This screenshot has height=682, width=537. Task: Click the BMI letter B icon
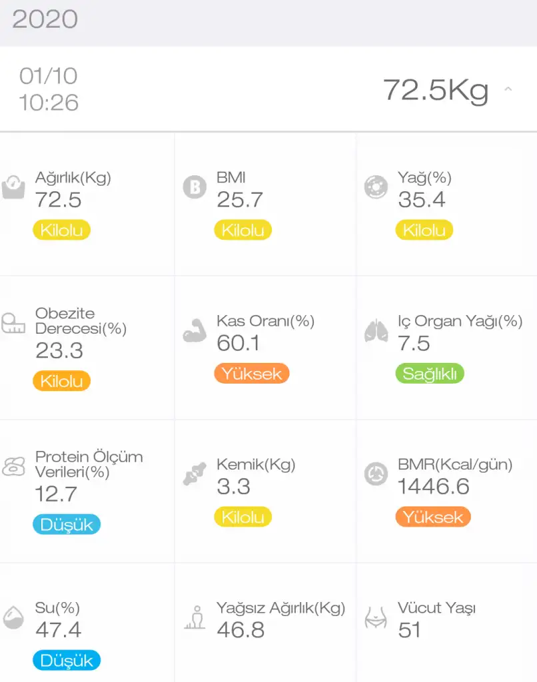point(195,188)
